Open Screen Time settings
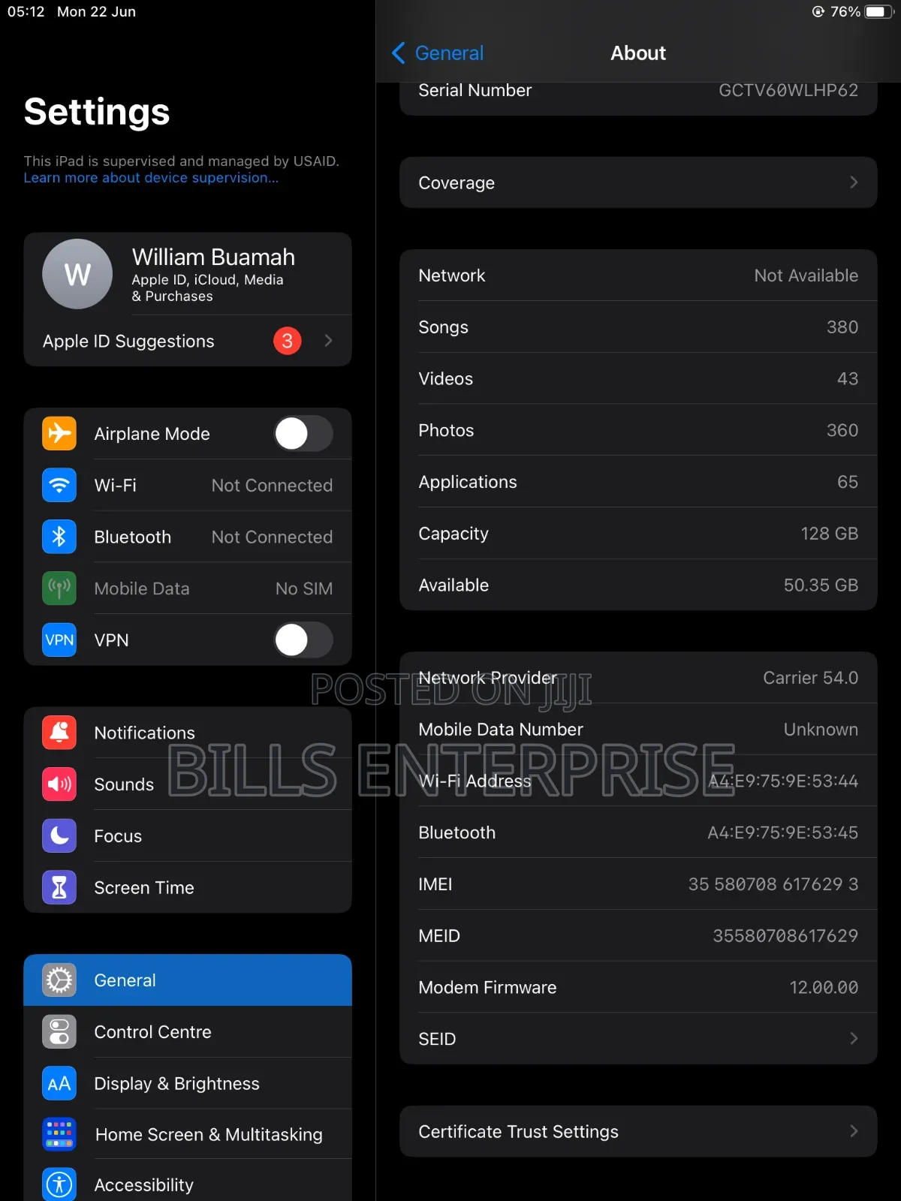 click(188, 887)
